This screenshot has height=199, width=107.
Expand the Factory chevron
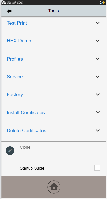tap(98, 94)
